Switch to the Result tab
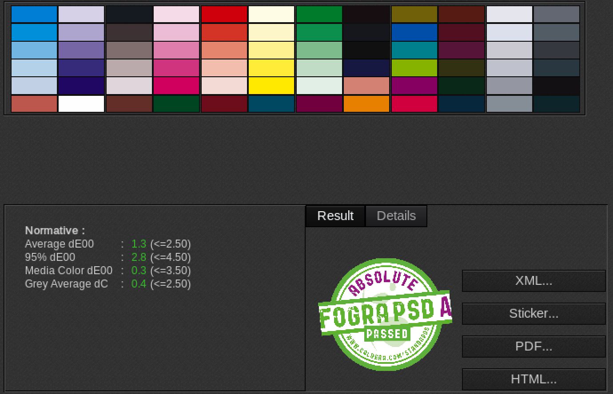Viewport: 613px width, 394px height. tap(335, 216)
